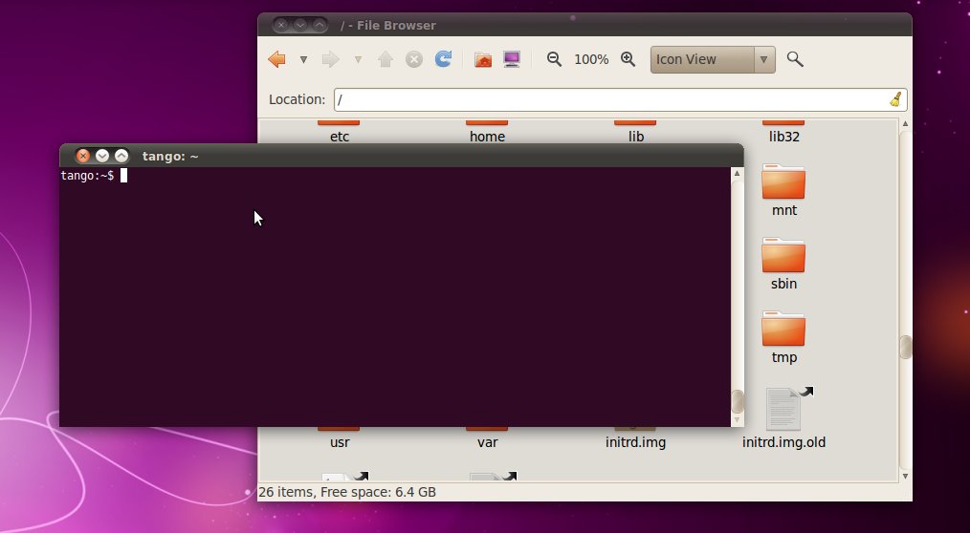Viewport: 970px width, 533px height.
Task: Click the var folder label
Action: [x=488, y=442]
